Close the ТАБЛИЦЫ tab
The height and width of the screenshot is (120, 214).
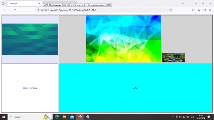(x=39, y=3)
